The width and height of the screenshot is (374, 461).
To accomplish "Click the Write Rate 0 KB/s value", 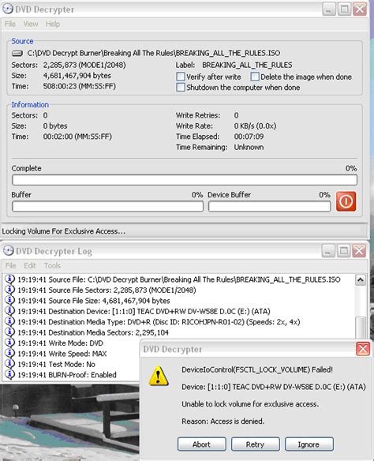I will (x=255, y=126).
